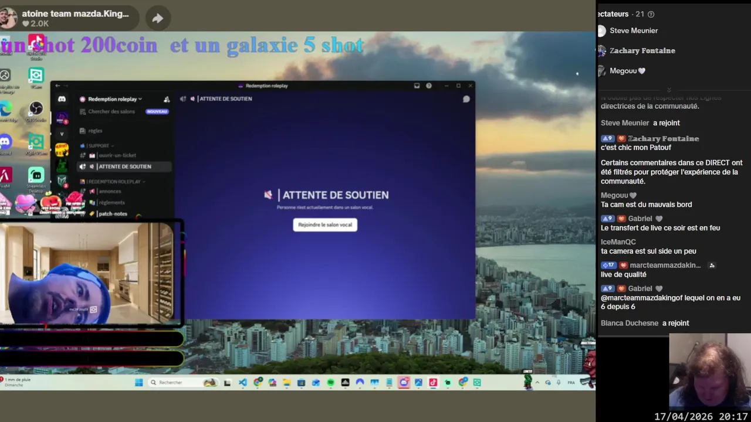Open Discord direct messages home icon
This screenshot has height=422, width=751.
coord(62,99)
